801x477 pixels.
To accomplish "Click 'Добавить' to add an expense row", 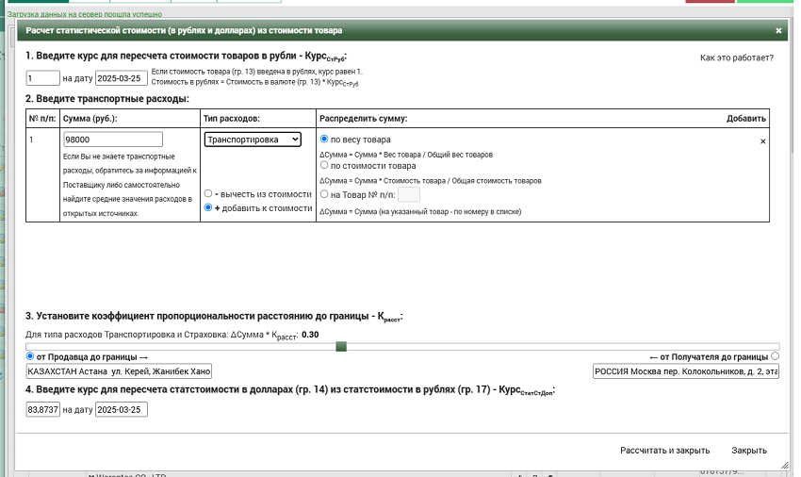I will [745, 119].
